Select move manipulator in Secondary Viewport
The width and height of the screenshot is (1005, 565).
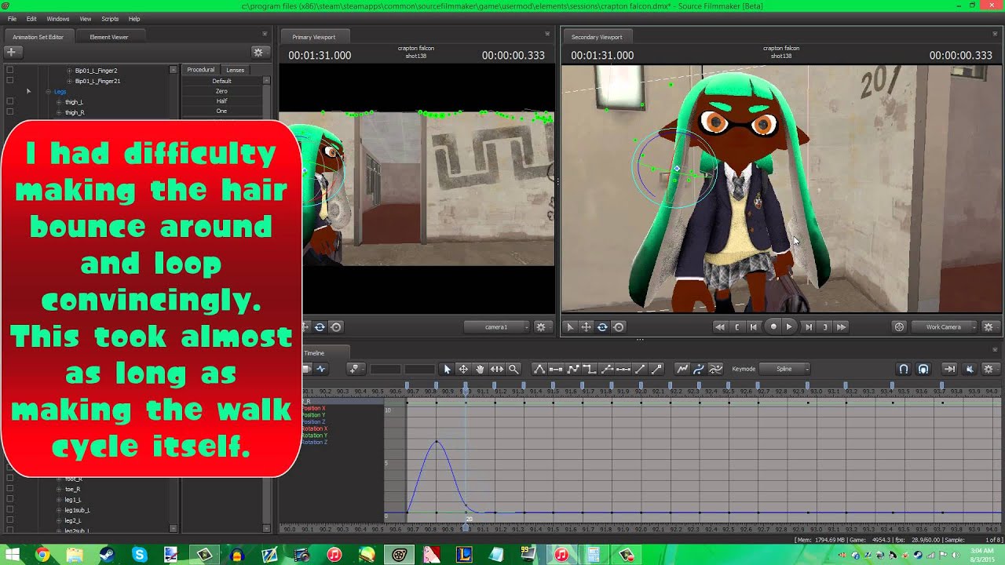tap(586, 327)
